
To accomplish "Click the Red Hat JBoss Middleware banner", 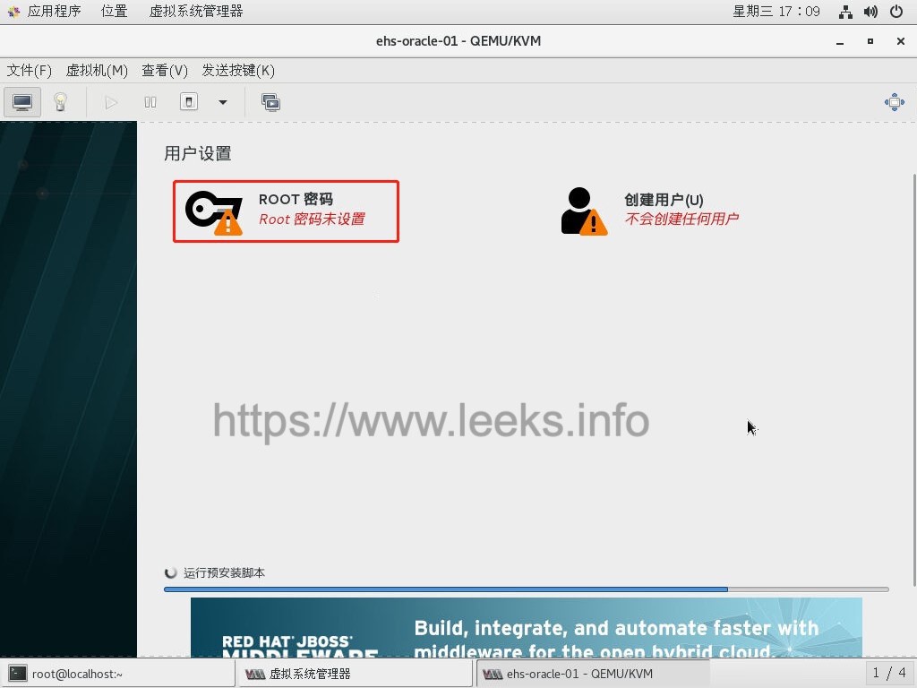I will pos(527,627).
